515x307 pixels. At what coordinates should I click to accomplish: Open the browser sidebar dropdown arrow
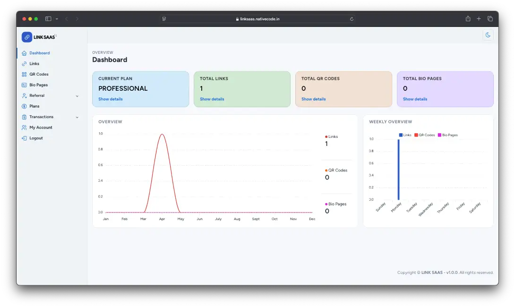point(57,19)
